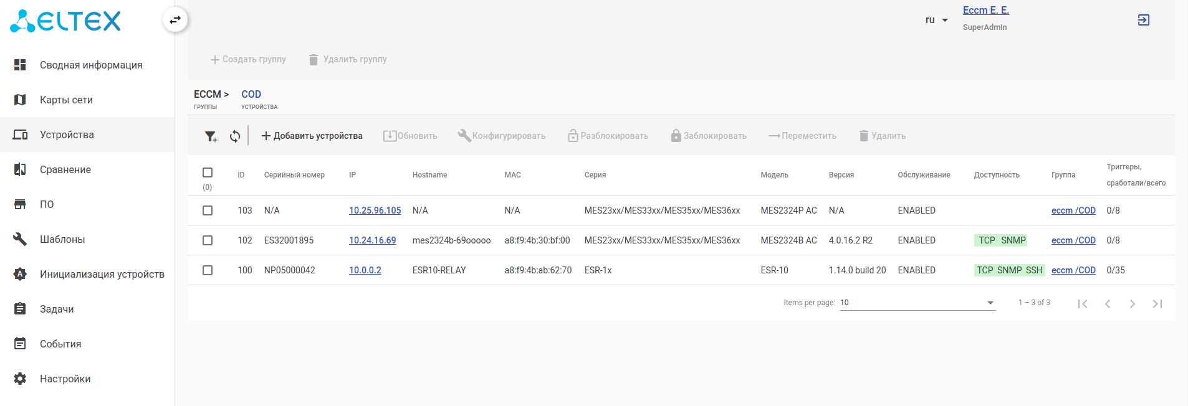Click the mes2324b-69ooooo hostname cell
This screenshot has width=1188, height=406.
pyautogui.click(x=452, y=240)
